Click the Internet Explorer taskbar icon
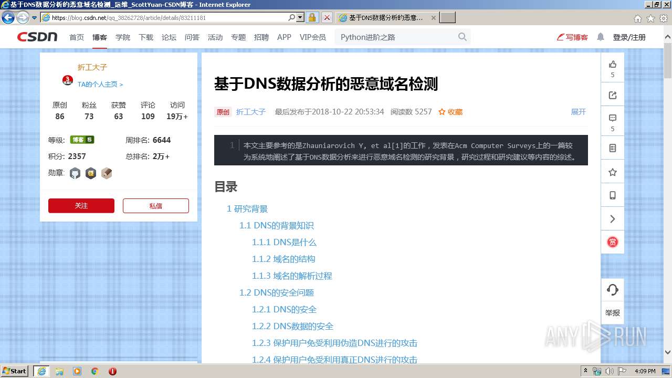The height and width of the screenshot is (378, 672). pyautogui.click(x=41, y=371)
